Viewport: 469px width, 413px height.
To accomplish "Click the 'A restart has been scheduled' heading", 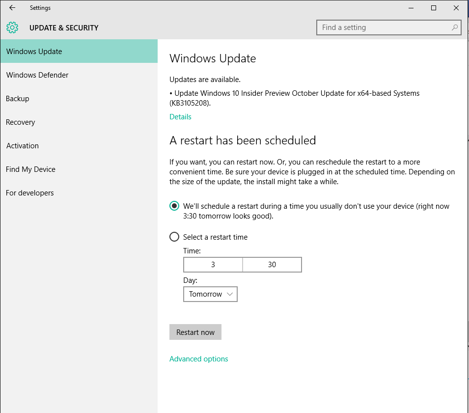I will (243, 140).
